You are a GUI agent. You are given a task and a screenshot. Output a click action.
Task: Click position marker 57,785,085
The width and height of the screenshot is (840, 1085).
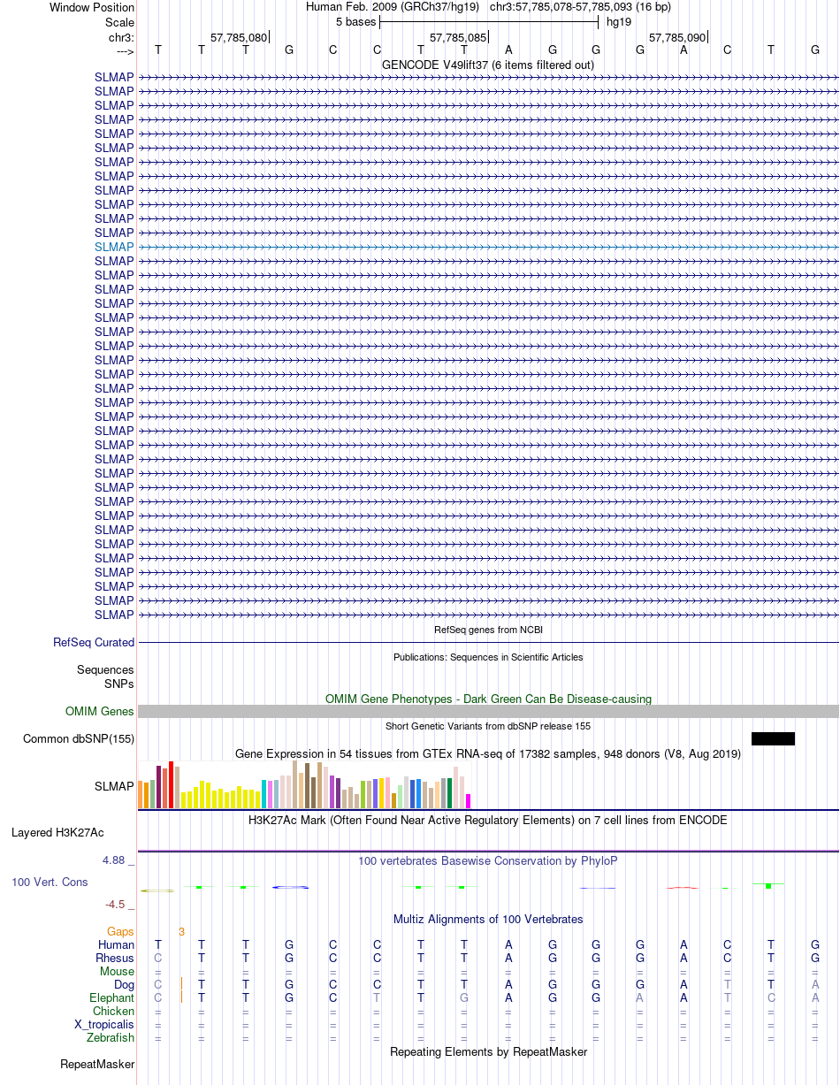coord(458,37)
